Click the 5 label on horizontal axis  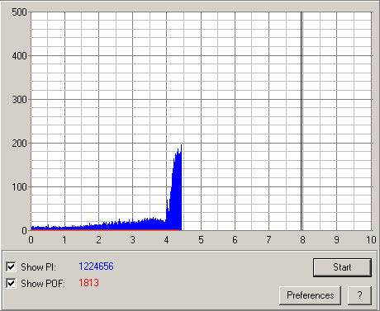[x=201, y=240]
